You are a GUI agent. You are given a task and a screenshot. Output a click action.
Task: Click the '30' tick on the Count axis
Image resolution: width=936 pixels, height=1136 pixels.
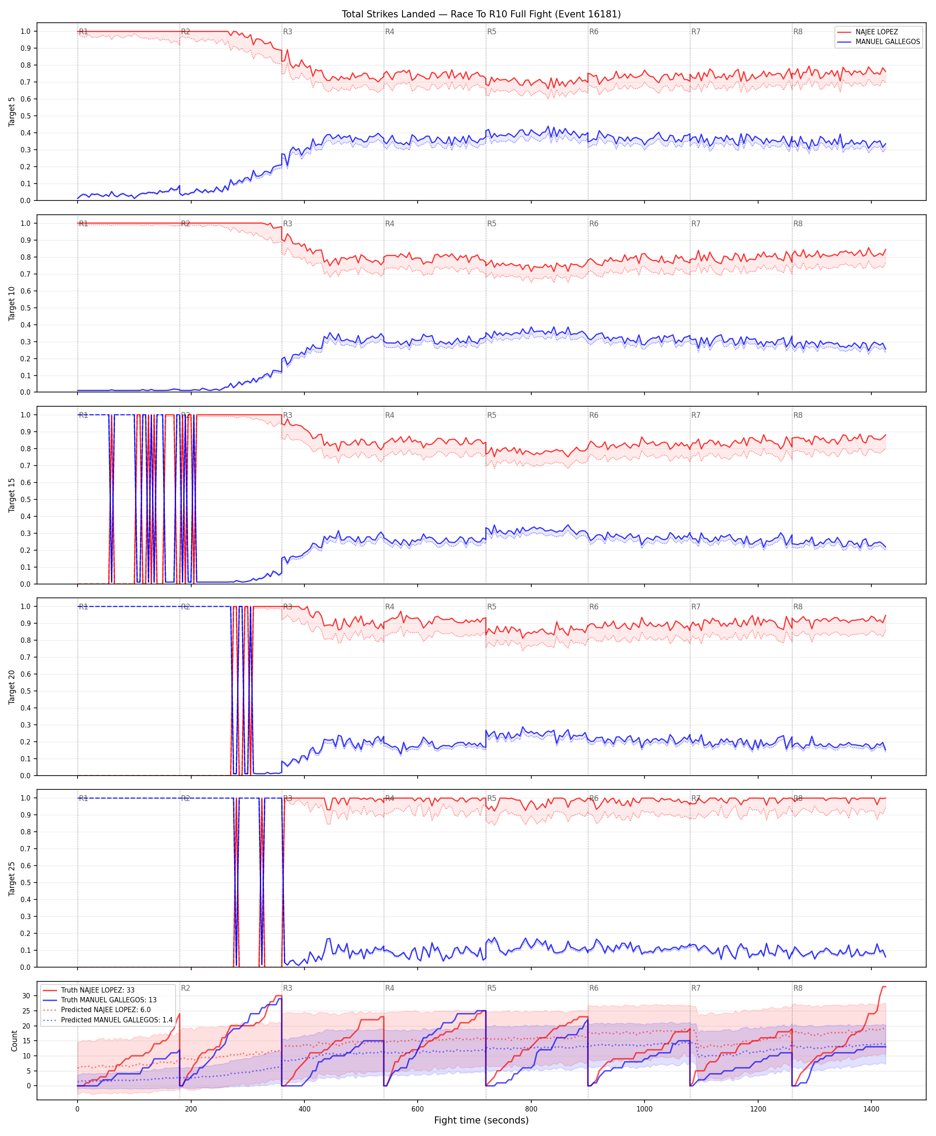point(26,996)
